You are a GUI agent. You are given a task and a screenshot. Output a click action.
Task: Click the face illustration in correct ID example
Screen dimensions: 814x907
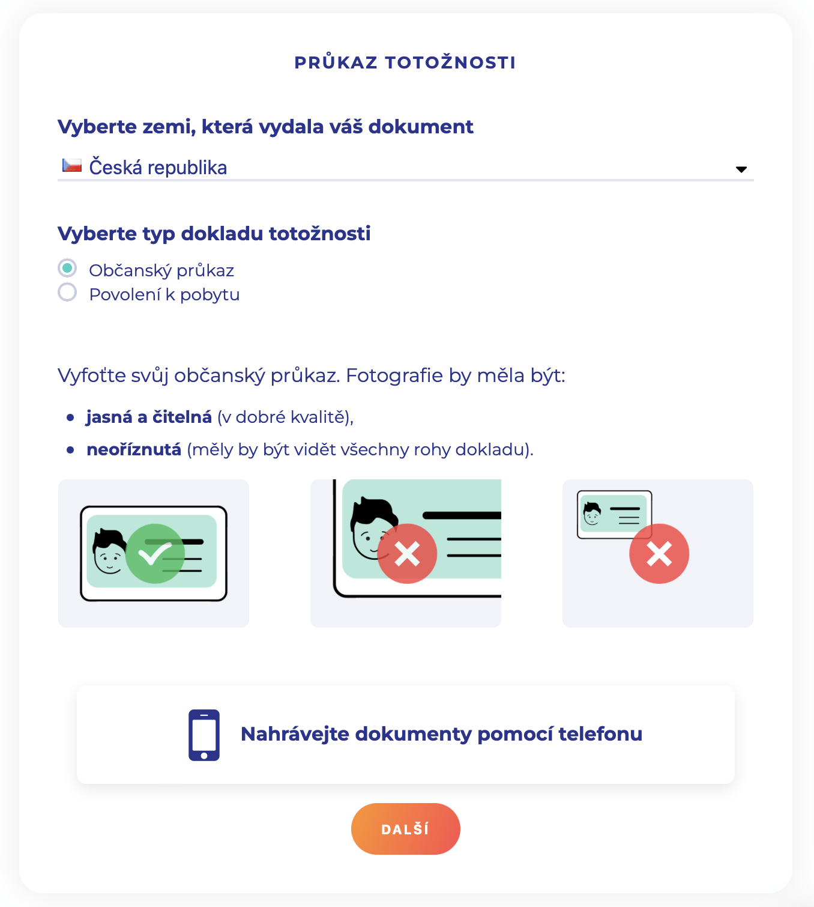(x=109, y=551)
